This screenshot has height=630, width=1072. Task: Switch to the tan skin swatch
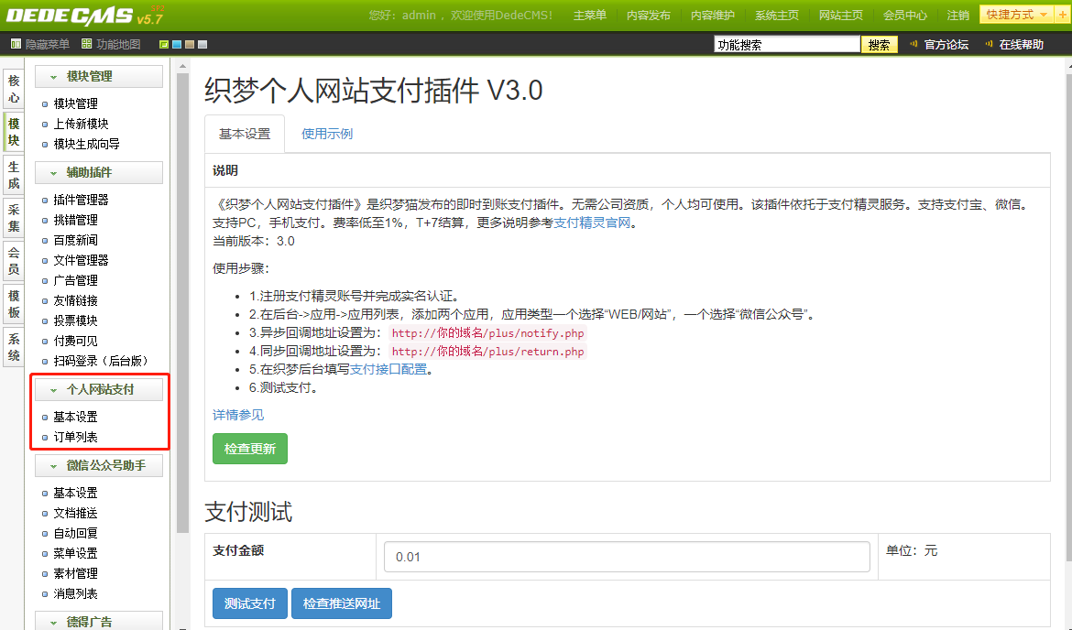190,45
